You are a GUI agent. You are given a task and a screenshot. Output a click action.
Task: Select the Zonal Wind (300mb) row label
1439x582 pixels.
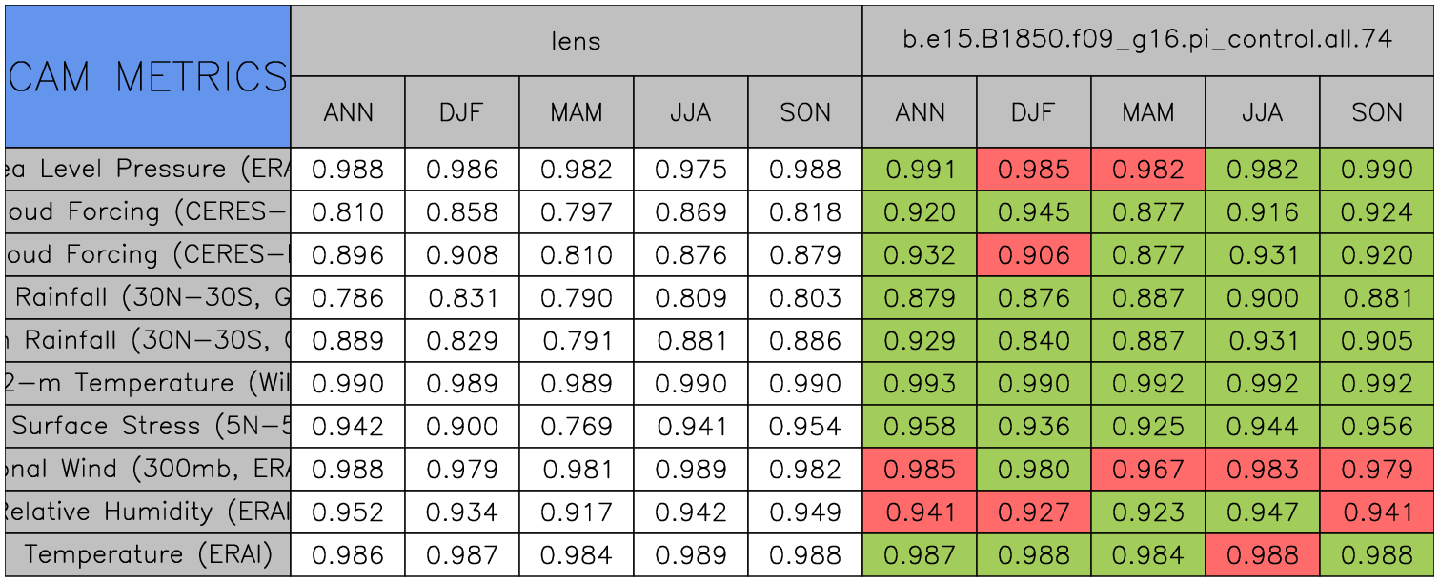(x=148, y=470)
